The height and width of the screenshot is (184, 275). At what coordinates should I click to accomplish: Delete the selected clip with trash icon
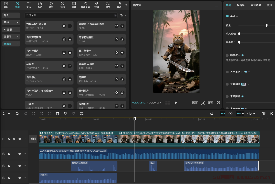point(58,114)
